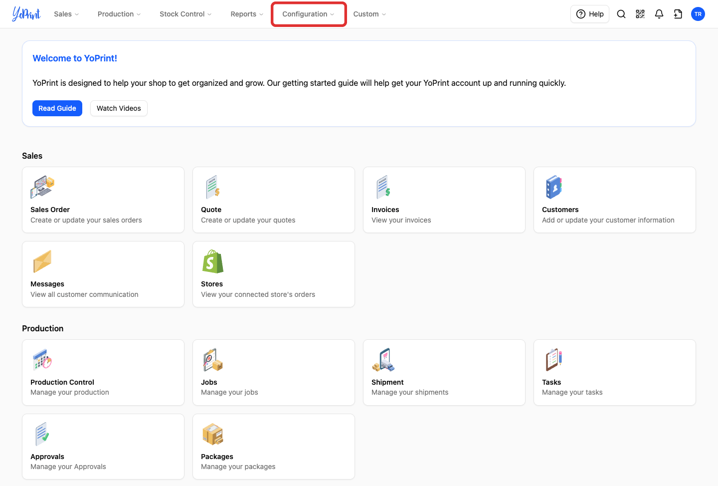Click the 'Welcome to YoPrint!' heading

point(75,58)
